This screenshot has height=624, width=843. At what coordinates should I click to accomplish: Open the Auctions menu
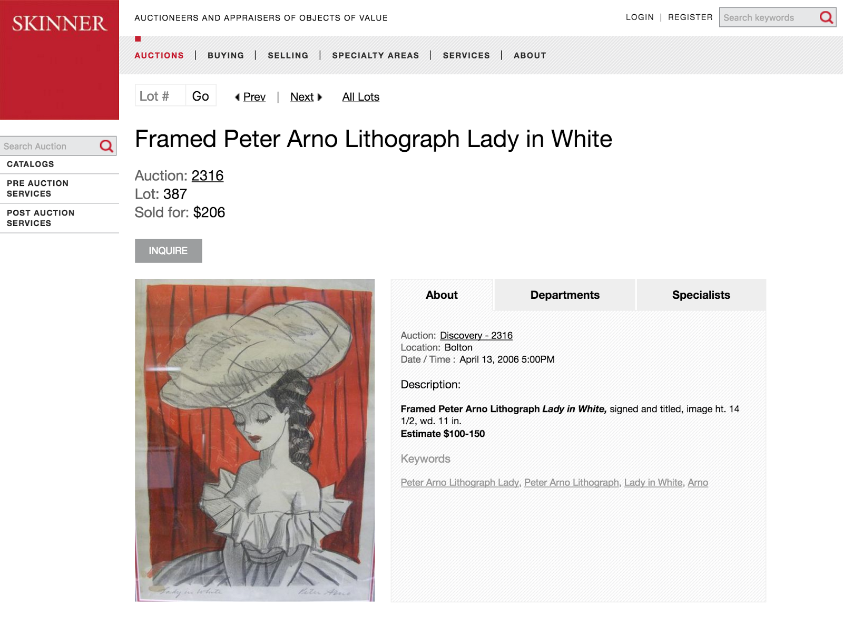coord(159,55)
